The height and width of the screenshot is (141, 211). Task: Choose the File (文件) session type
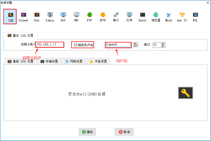(129, 17)
